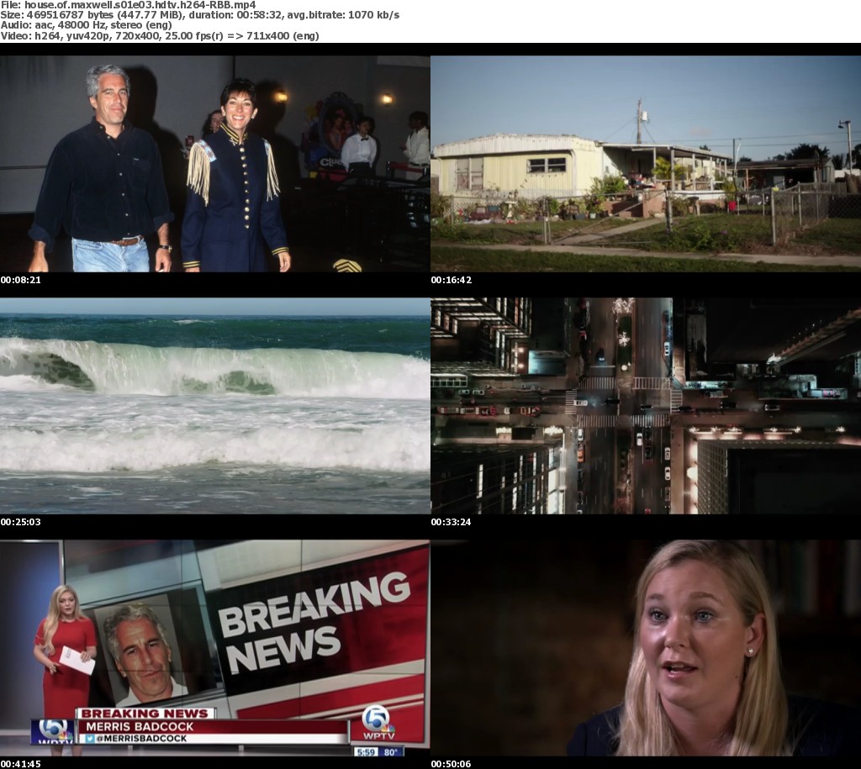This screenshot has width=861, height=769.
Task: Click the Video codec info line
Action: [160, 36]
